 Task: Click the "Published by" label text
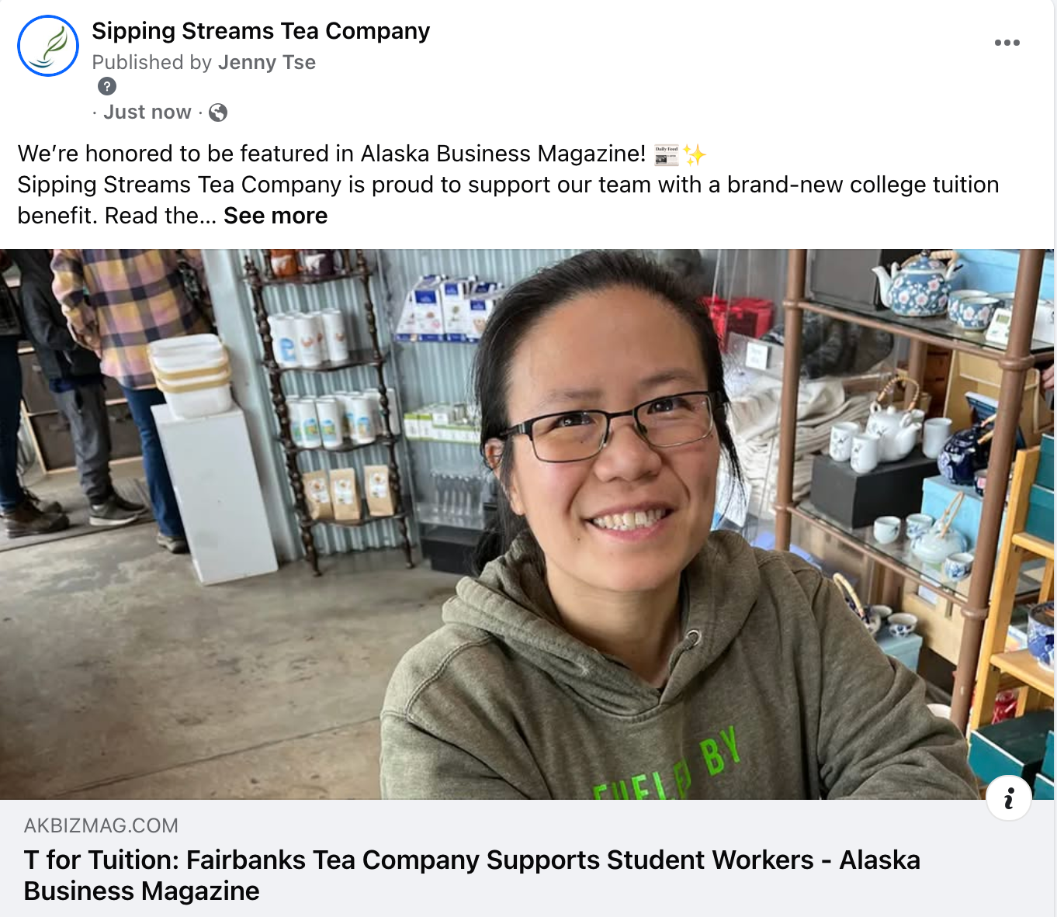(153, 62)
